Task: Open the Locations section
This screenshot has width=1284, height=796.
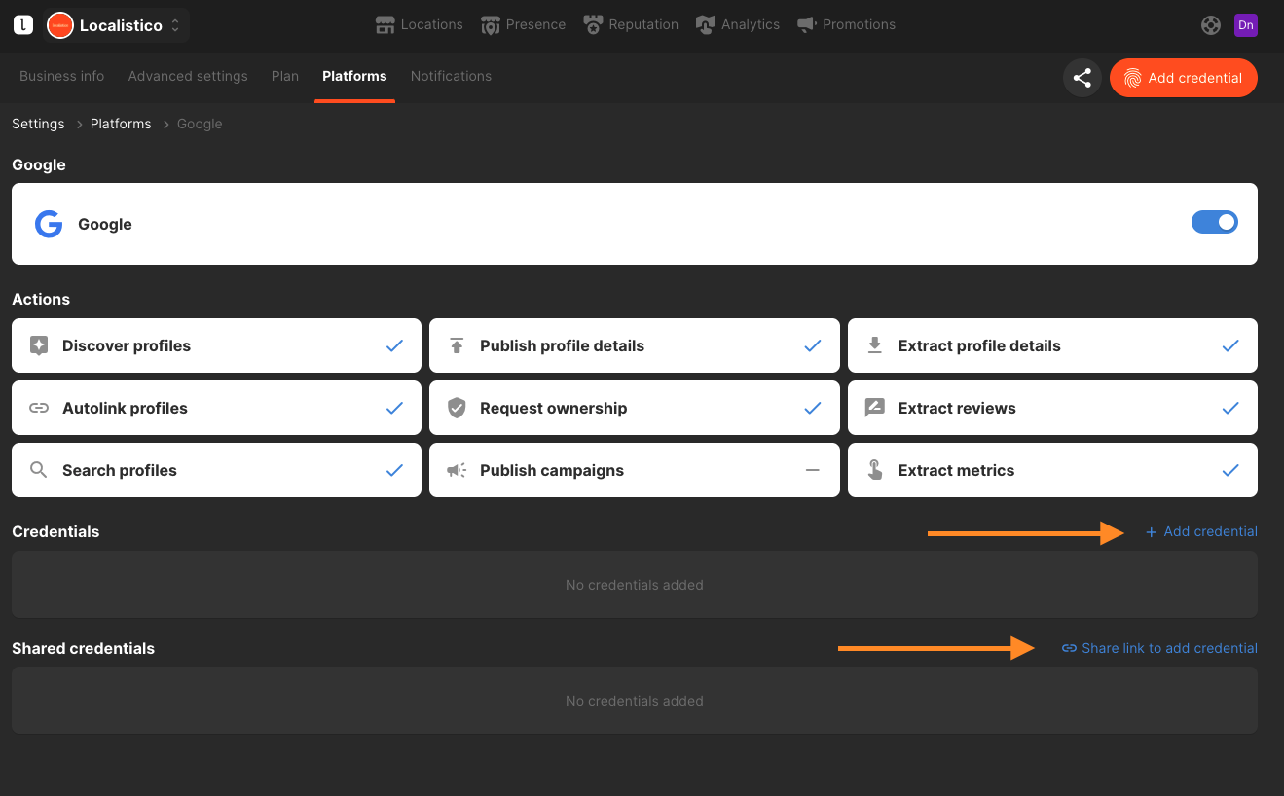Action: pos(420,24)
